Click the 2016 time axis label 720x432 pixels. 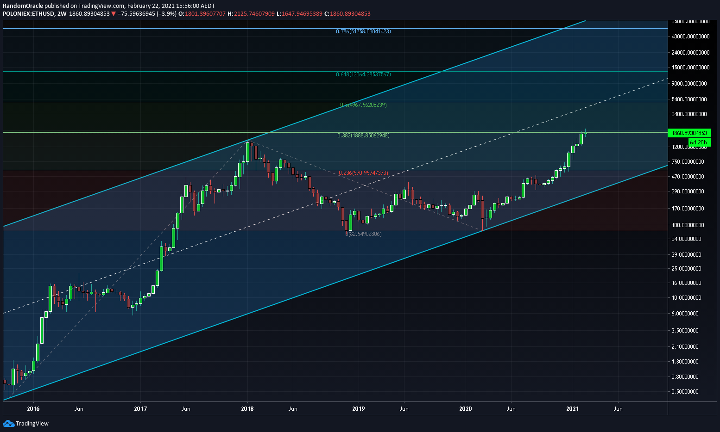(x=33, y=409)
